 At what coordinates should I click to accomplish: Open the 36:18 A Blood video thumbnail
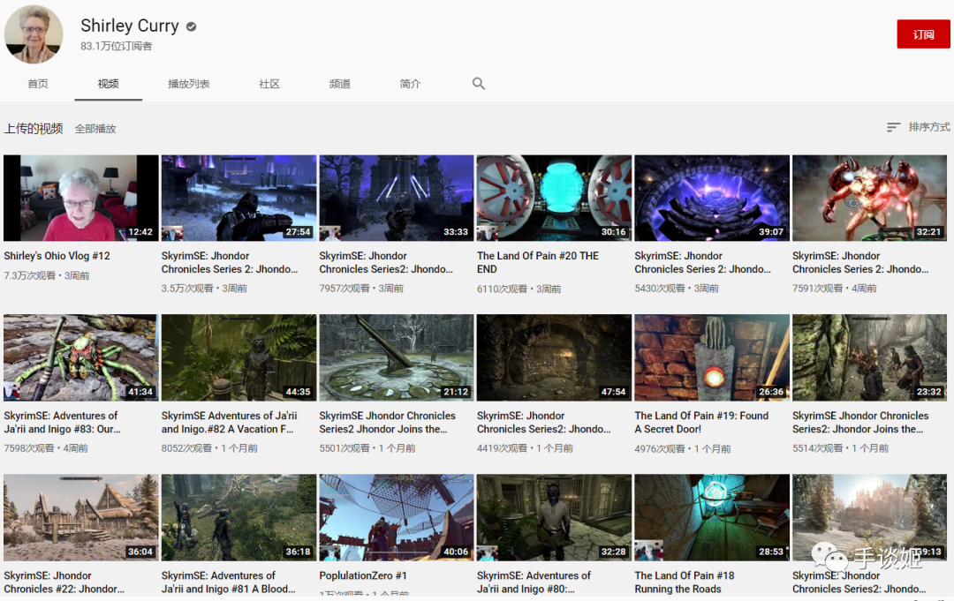[x=238, y=517]
